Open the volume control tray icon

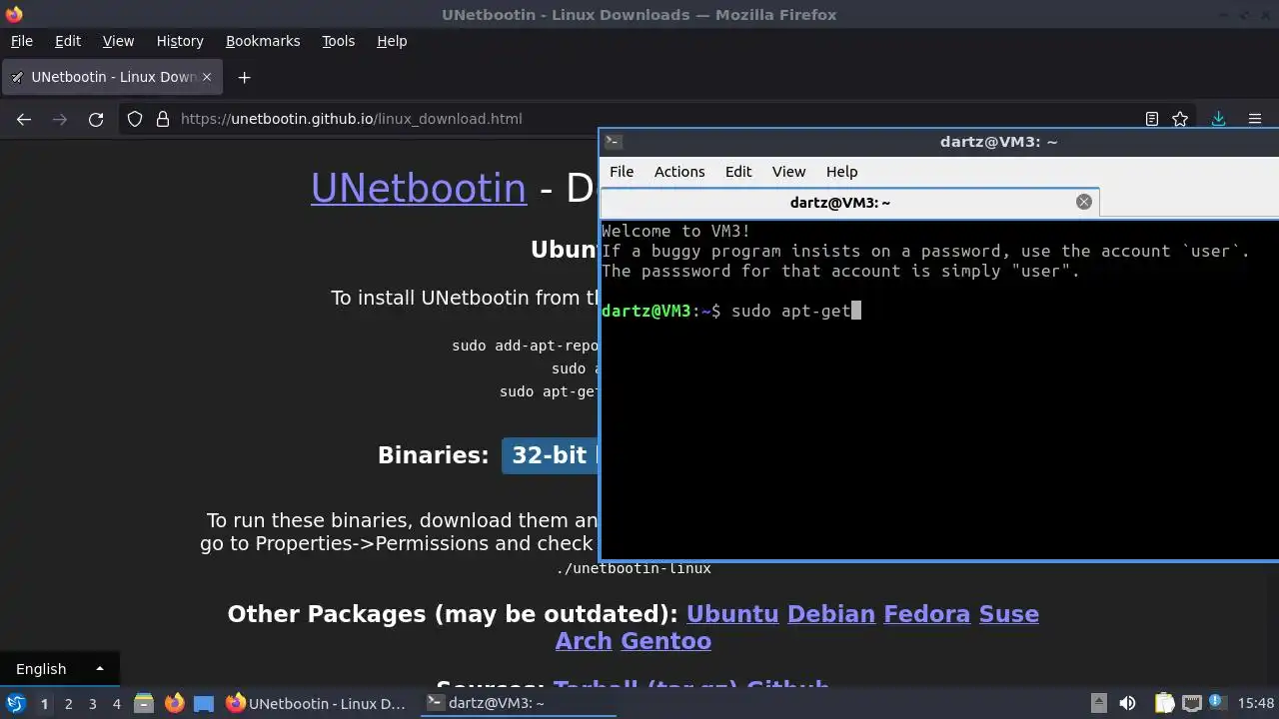(1127, 703)
